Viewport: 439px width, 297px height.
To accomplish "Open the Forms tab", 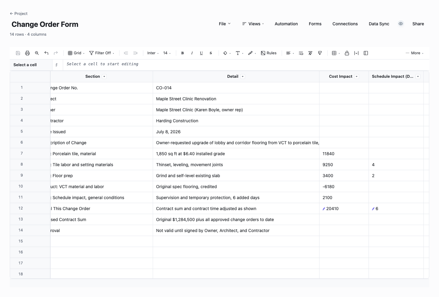I will pyautogui.click(x=315, y=24).
